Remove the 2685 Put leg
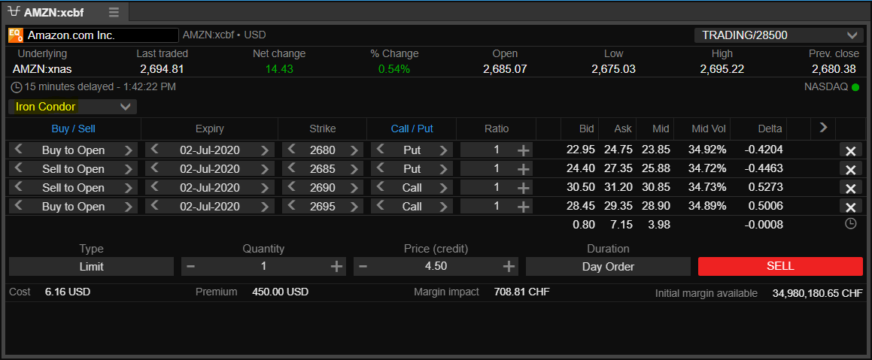The width and height of the screenshot is (872, 360). (x=849, y=170)
